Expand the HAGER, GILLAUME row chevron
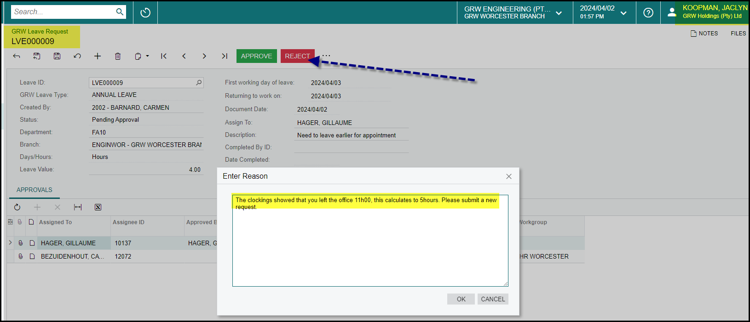The width and height of the screenshot is (750, 322). pos(10,243)
